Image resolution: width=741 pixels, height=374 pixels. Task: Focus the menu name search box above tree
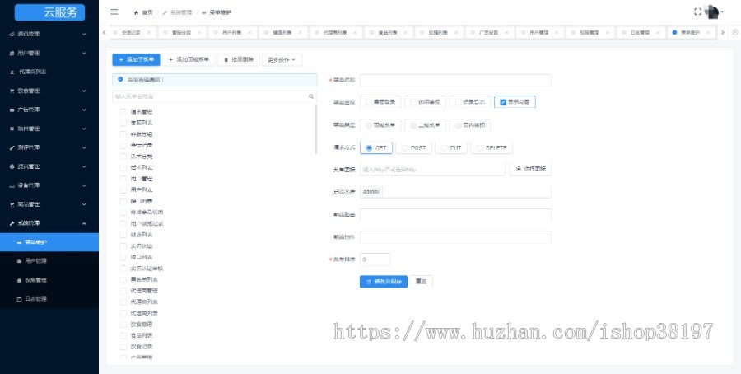tap(215, 96)
